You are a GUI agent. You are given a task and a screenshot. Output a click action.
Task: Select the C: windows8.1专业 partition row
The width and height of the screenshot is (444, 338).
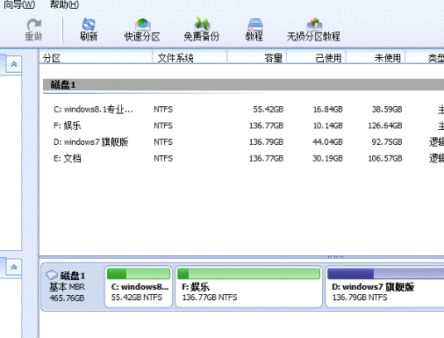click(x=243, y=110)
